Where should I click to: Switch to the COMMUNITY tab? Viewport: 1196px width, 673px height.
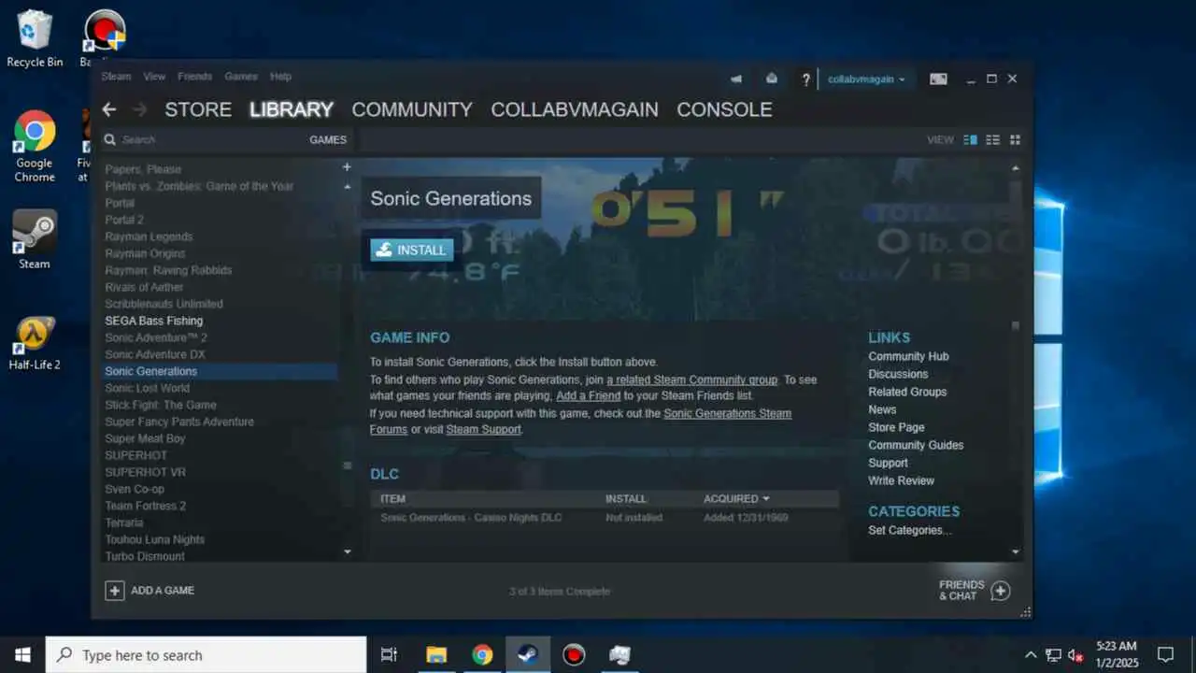tap(412, 109)
